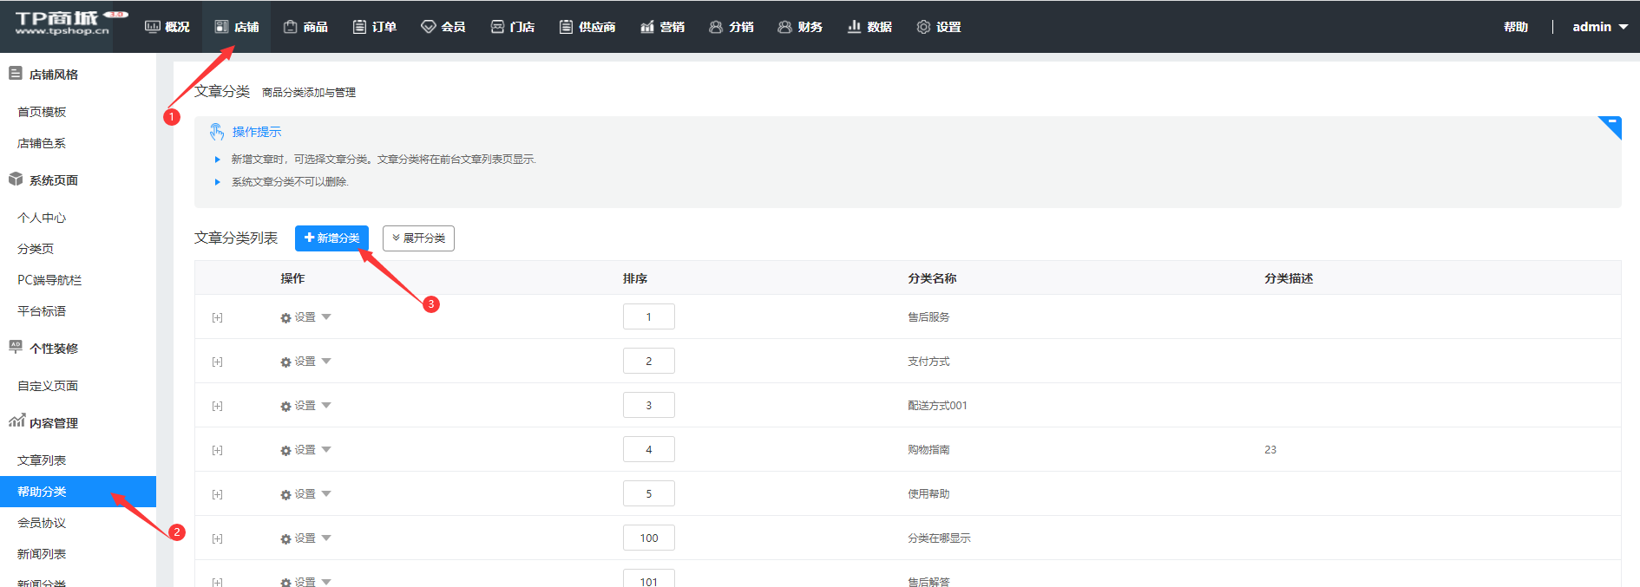The image size is (1640, 587).
Task: Select 文章列表 in the sidebar
Action: (x=42, y=460)
